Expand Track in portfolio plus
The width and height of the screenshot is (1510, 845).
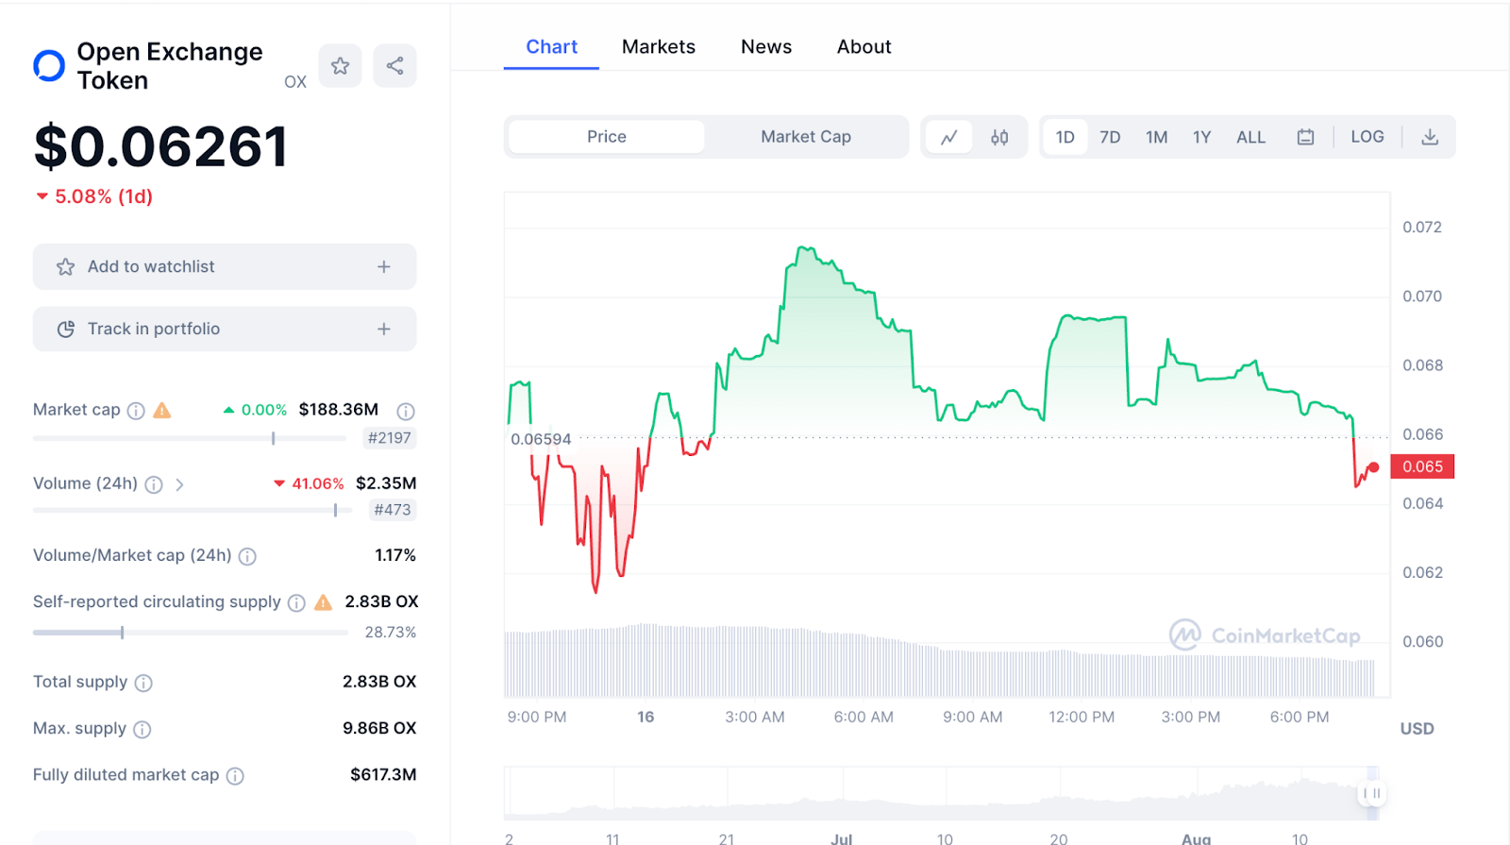pyautogui.click(x=384, y=330)
